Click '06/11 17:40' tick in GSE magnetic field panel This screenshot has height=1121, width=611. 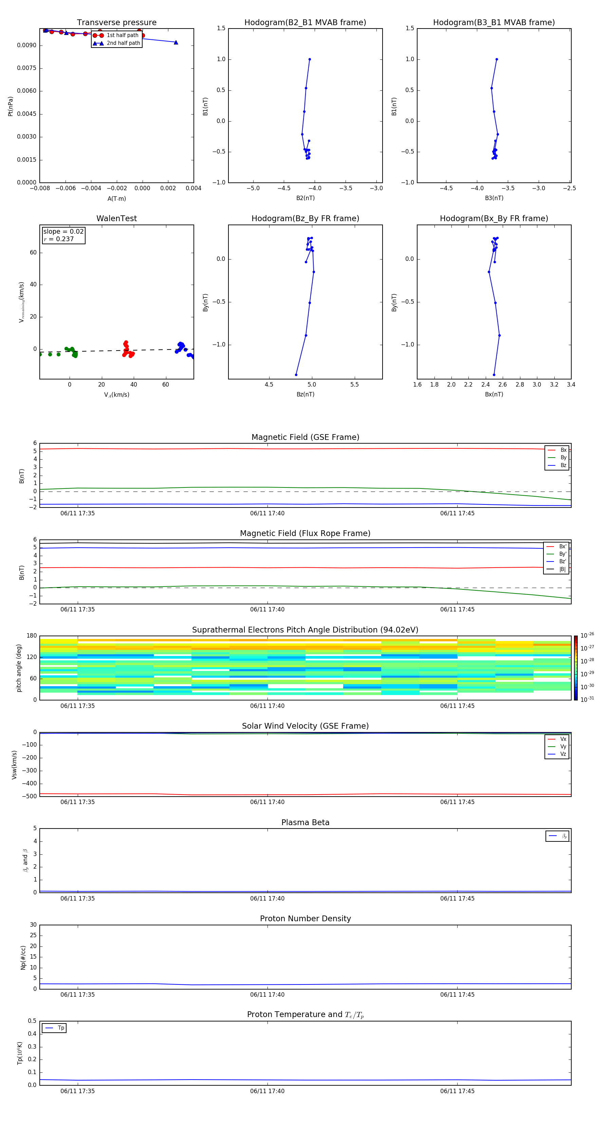tap(267, 514)
